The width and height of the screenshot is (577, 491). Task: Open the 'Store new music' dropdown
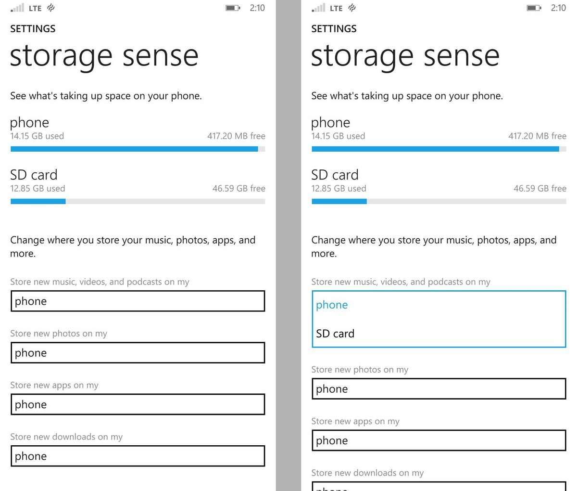pyautogui.click(x=138, y=301)
